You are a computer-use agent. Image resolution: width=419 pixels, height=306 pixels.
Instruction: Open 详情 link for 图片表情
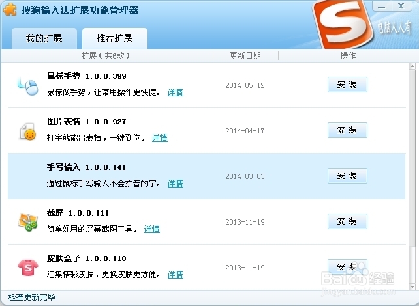point(159,138)
